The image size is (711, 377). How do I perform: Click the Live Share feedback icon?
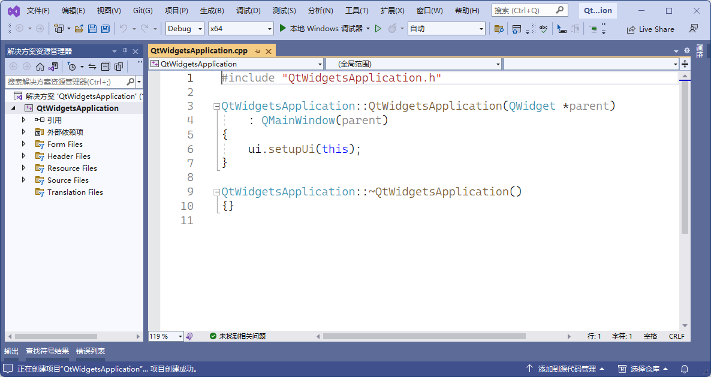[x=694, y=28]
